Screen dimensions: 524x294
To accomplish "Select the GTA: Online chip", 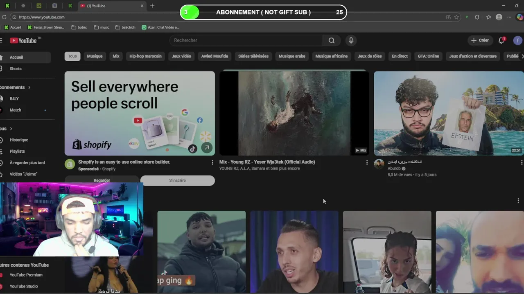I will [428, 56].
